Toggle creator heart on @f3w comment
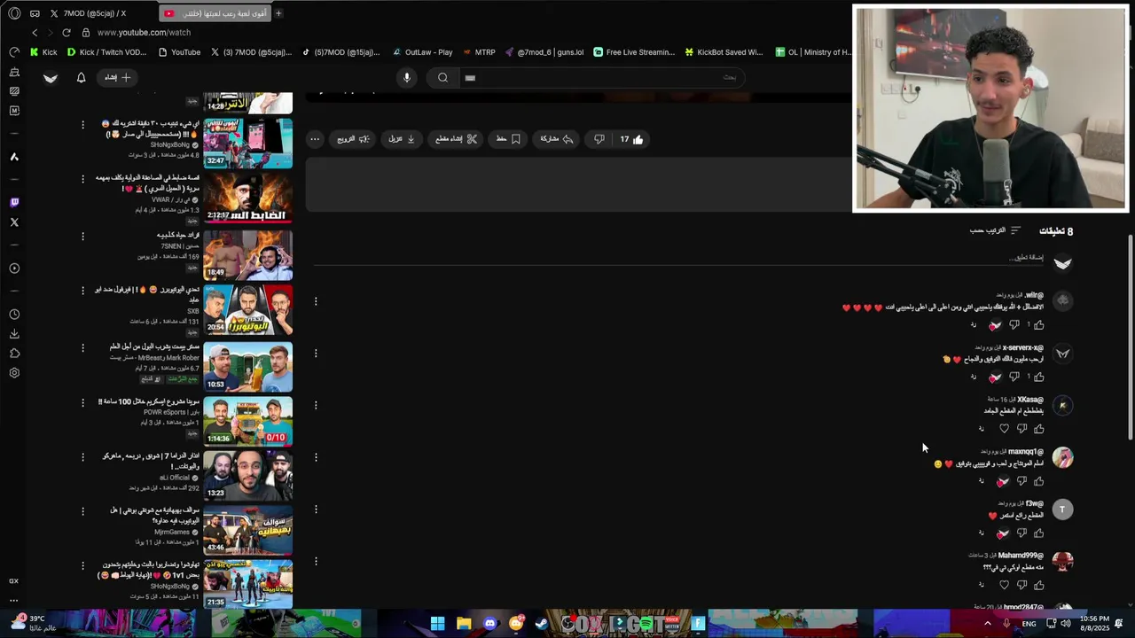Screen dimensions: 1135x638 1003,533
